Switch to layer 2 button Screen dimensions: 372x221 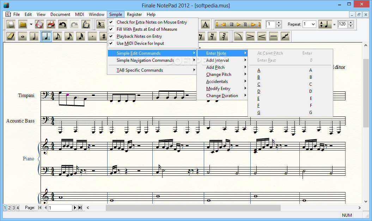coord(9,208)
